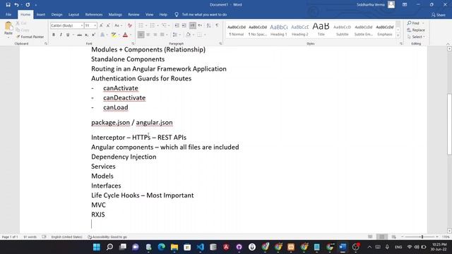Apply the Title style
The image size is (452, 254).
(321, 30)
